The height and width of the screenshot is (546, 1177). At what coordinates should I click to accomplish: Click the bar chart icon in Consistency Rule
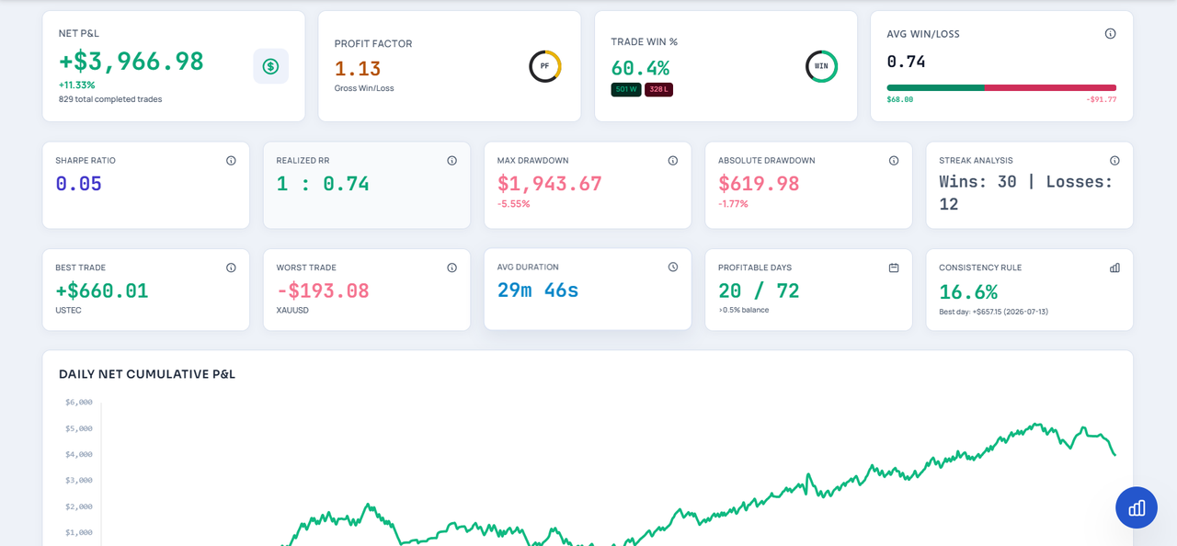tap(1114, 267)
